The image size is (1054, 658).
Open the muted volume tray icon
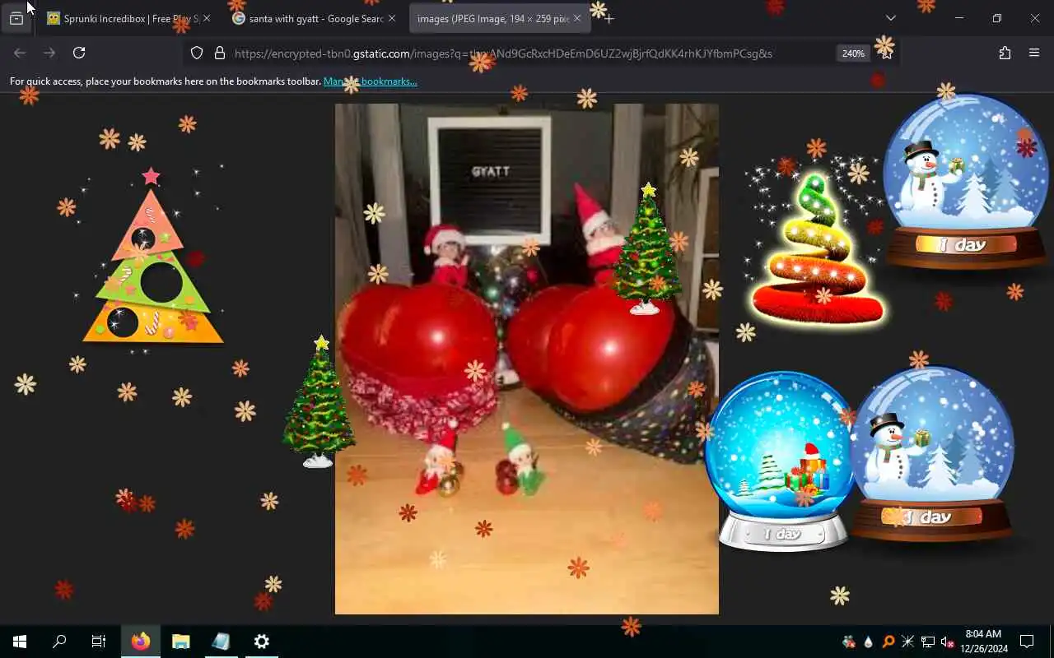[947, 642]
